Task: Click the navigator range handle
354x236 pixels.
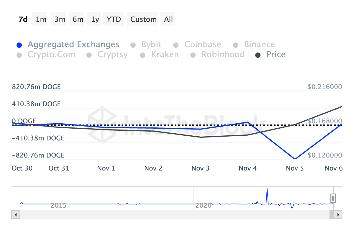Action: click(333, 198)
